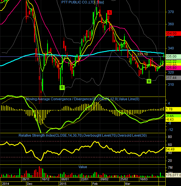Click the green B buy marker above 06/01

pyautogui.click(x=62, y=87)
